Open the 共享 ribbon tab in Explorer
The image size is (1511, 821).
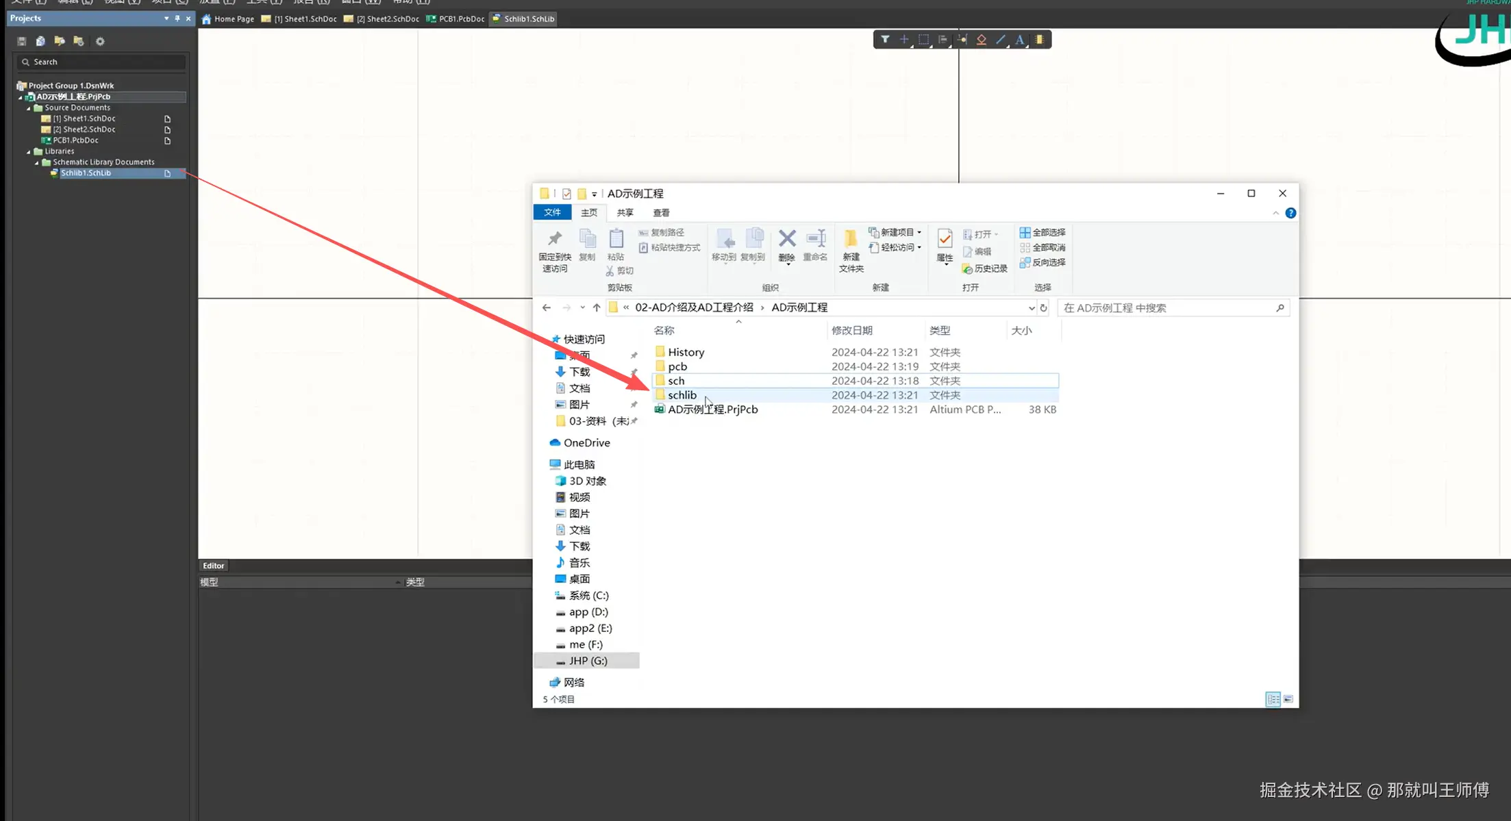[x=625, y=213]
